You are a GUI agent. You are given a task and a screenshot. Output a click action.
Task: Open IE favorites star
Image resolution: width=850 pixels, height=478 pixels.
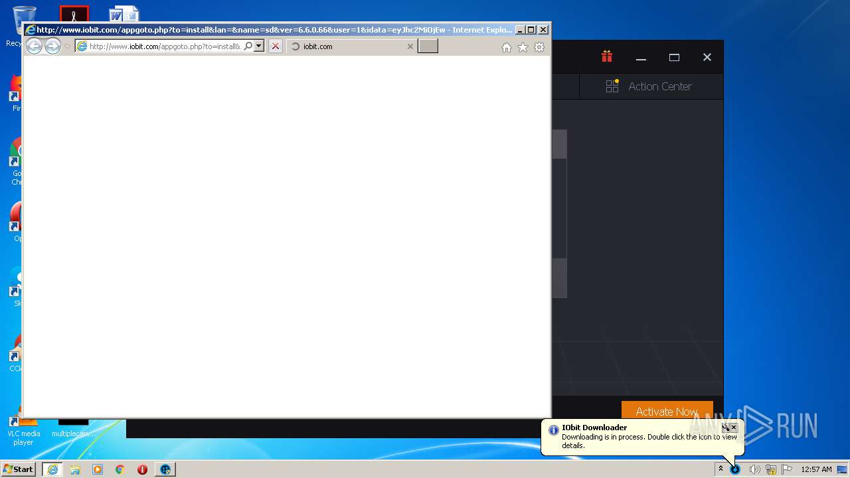[523, 47]
